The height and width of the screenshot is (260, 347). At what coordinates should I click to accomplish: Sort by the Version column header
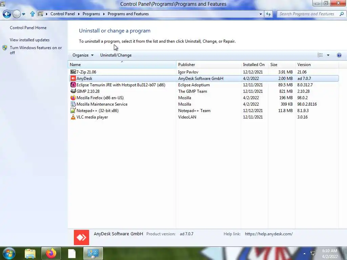tap(317, 65)
